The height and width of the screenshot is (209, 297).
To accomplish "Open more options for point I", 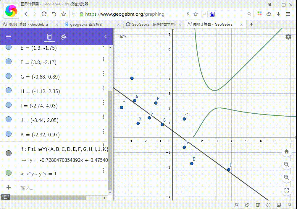I will coord(104,102).
